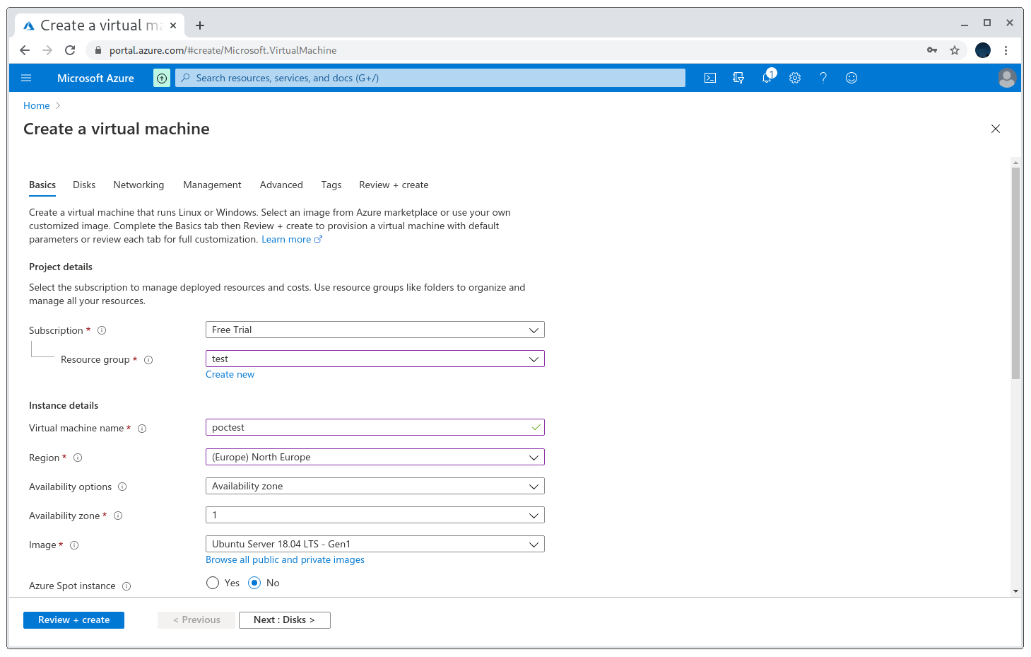Viewport: 1031px width, 657px height.
Task: Close the Create a virtual machine tab
Action: tap(173, 25)
